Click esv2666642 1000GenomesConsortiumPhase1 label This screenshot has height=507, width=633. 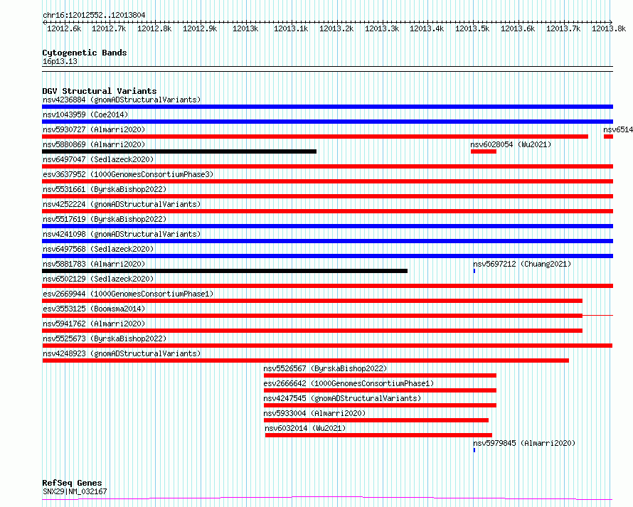[349, 383]
